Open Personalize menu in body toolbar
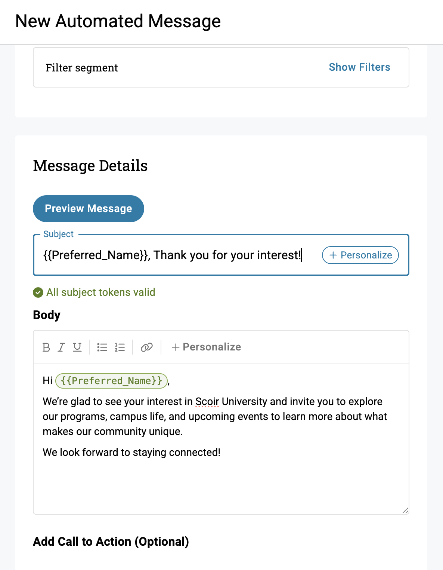Screen dimensions: 443x570 coord(206,347)
